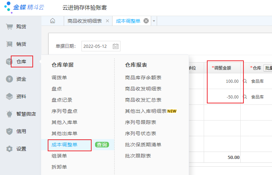Open the calendar date picker icon

116,46
